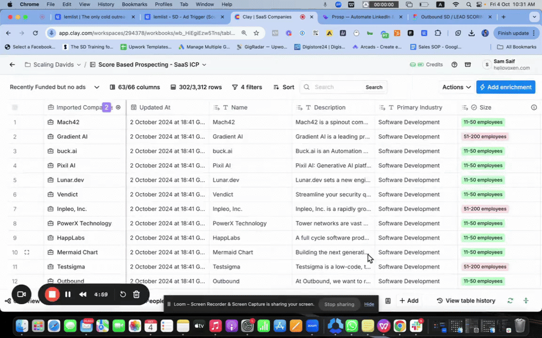Click the refresh icon next to table history
The image size is (542, 338).
(510, 301)
